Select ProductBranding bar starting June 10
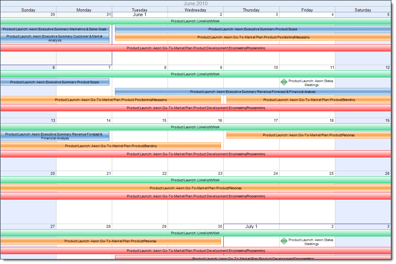396x264 pixels. (309, 100)
